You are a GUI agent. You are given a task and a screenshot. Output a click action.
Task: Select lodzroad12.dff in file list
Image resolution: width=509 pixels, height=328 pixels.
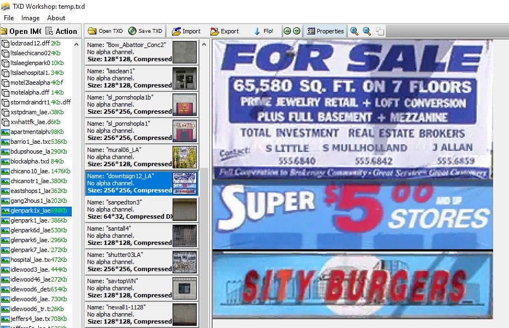pyautogui.click(x=36, y=43)
